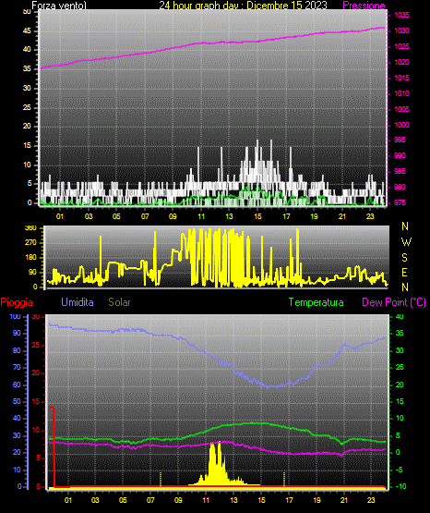Viewport: 430px width, 513px height.
Task: Click red rain axis value 15
Action: pos(36,401)
